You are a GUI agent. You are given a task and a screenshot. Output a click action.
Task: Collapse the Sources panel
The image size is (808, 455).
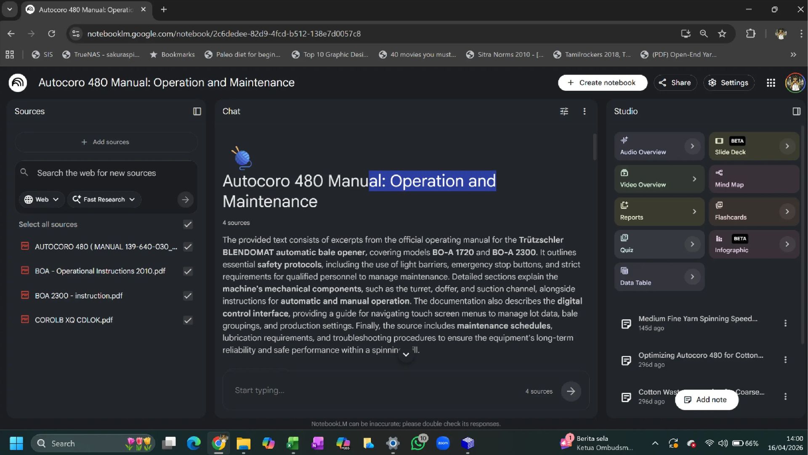pyautogui.click(x=197, y=111)
